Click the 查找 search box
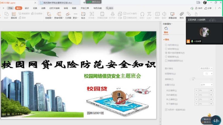 click(110, 8)
